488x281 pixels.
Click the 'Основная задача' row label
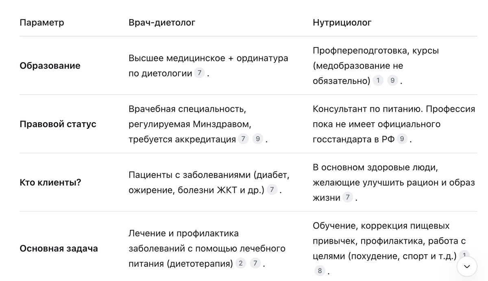[59, 248]
